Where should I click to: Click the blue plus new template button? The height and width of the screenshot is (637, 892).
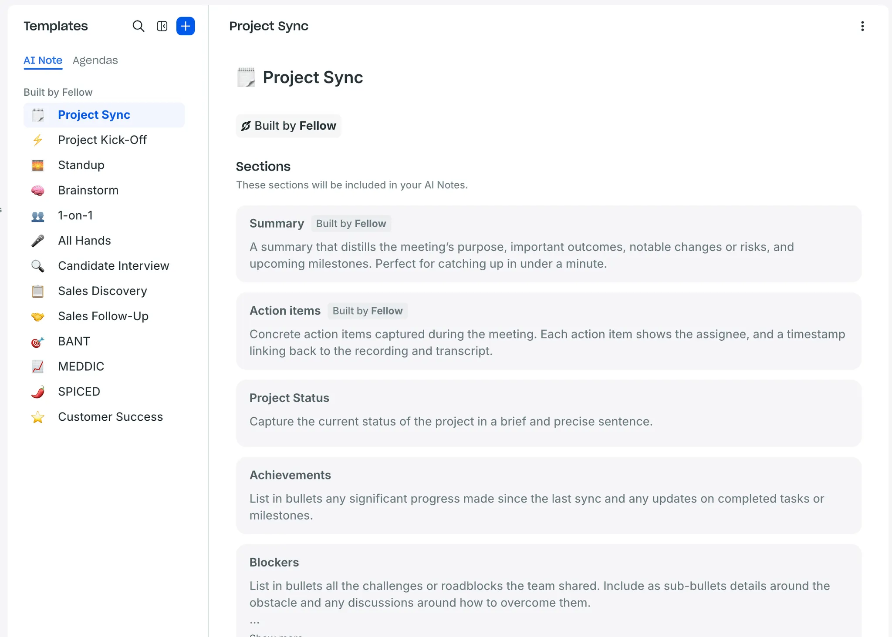point(186,26)
